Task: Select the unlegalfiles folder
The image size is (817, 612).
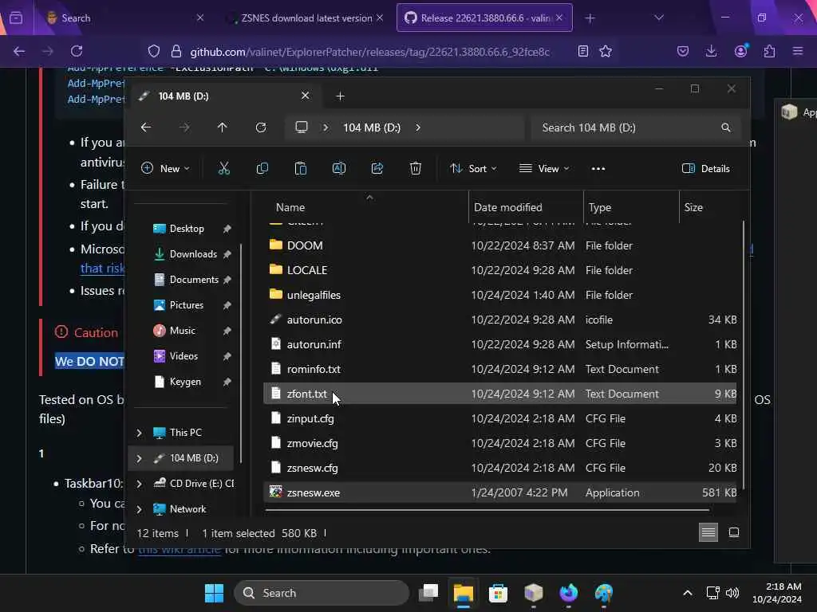Action: click(501, 295)
